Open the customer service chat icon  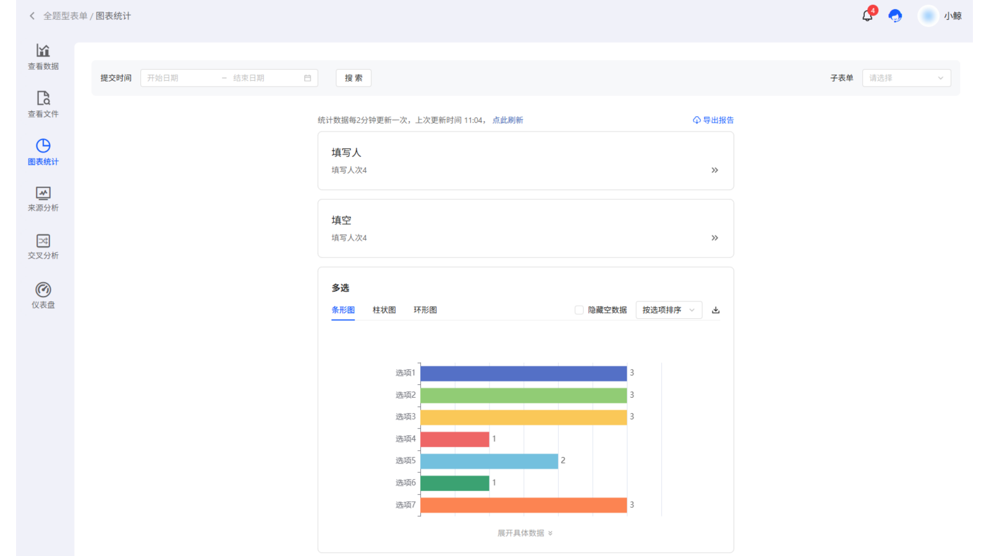[x=895, y=15]
